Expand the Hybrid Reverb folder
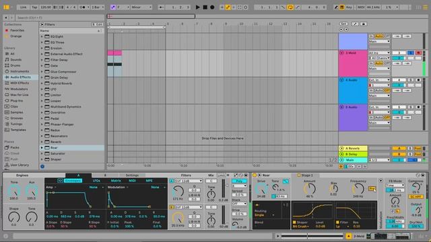 click(42, 83)
